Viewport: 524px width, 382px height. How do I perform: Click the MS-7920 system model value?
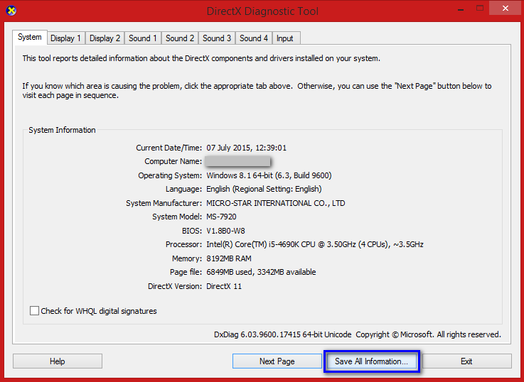221,217
